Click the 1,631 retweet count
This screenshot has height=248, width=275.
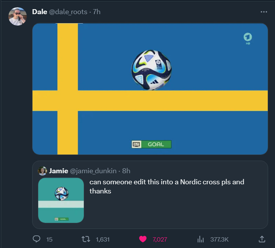(x=103, y=239)
